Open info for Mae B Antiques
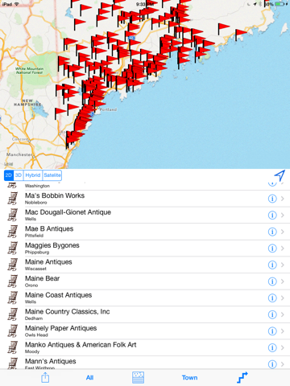The width and height of the screenshot is (290, 386). coord(272,232)
